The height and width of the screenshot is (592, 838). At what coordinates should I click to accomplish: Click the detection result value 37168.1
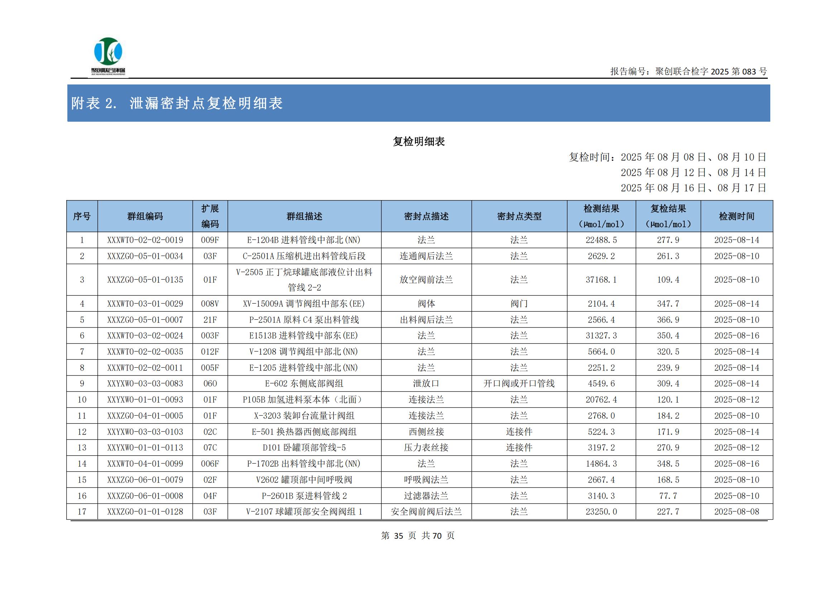coord(601,280)
